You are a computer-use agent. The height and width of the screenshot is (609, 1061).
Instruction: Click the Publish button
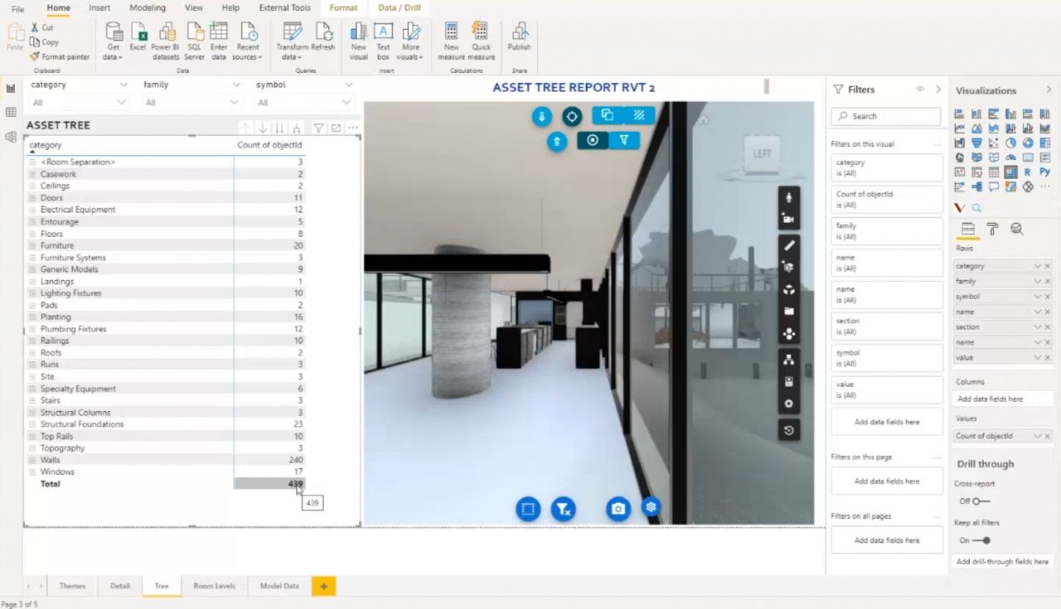[x=519, y=37]
